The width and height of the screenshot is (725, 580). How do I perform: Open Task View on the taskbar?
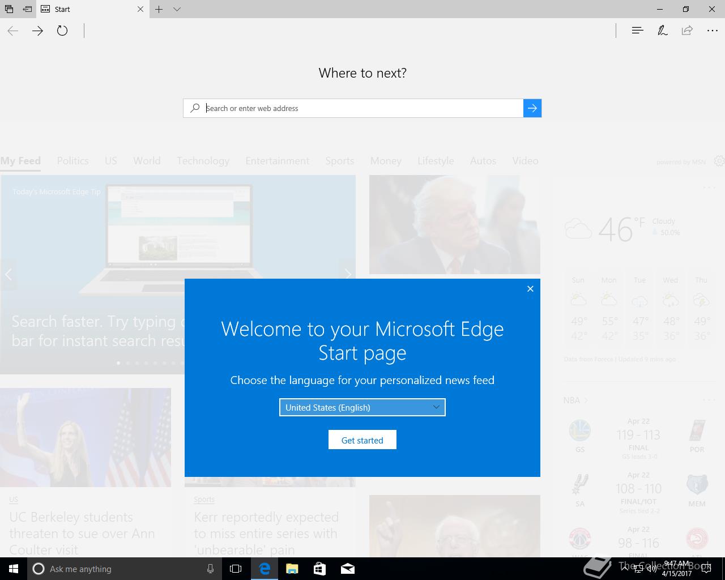(236, 569)
